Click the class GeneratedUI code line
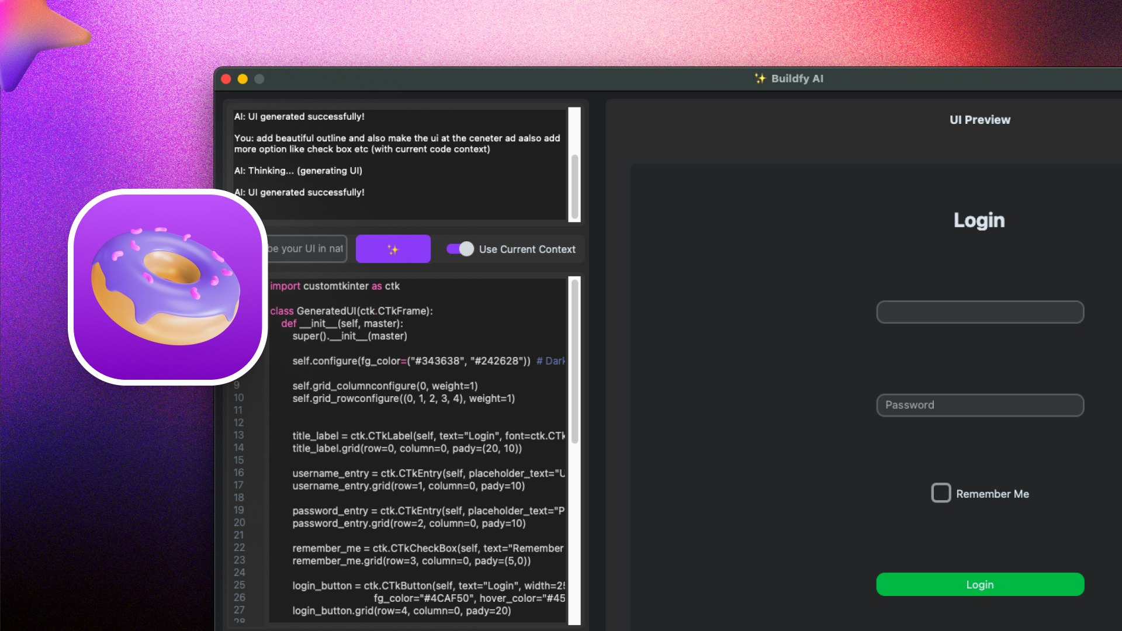The height and width of the screenshot is (631, 1122). 351,311
